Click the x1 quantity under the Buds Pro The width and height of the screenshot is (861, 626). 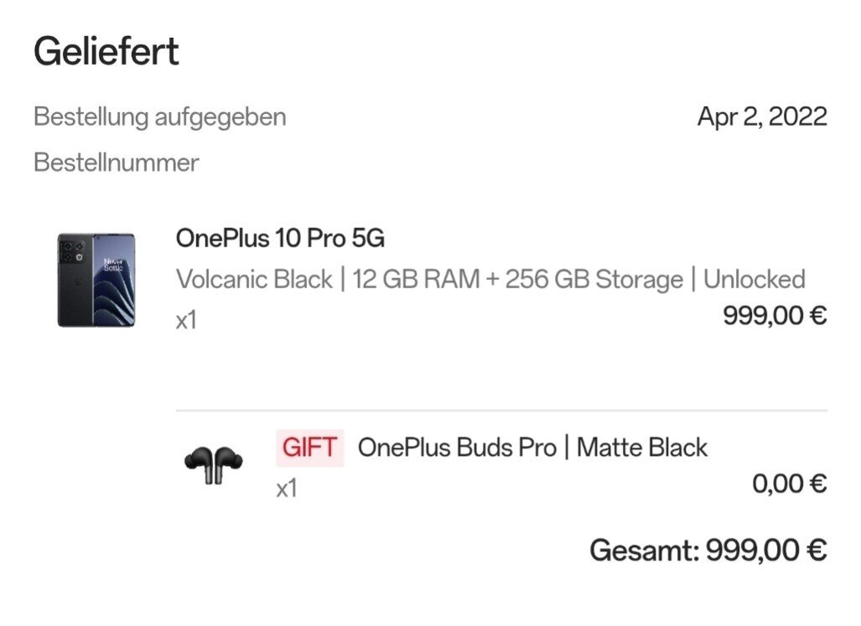pyautogui.click(x=287, y=488)
